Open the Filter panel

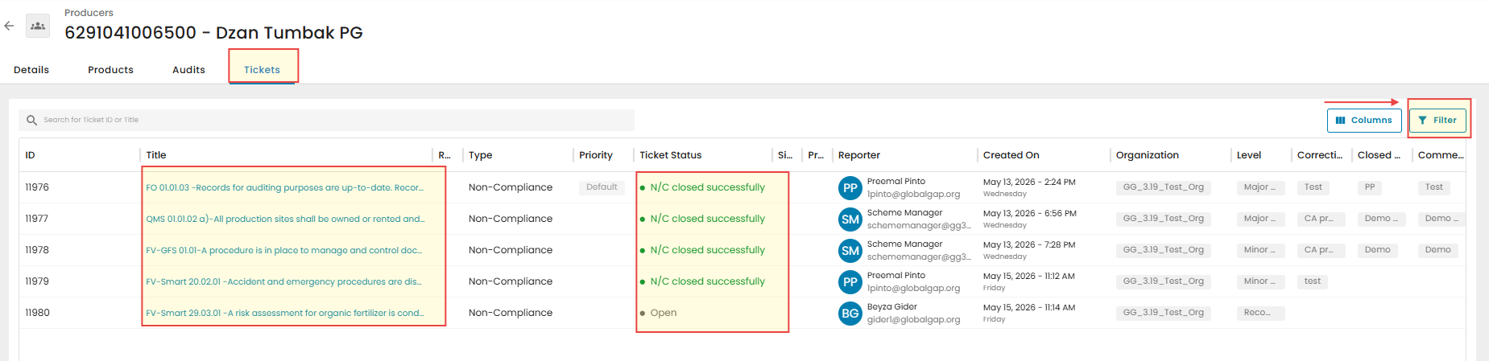[x=1437, y=121]
